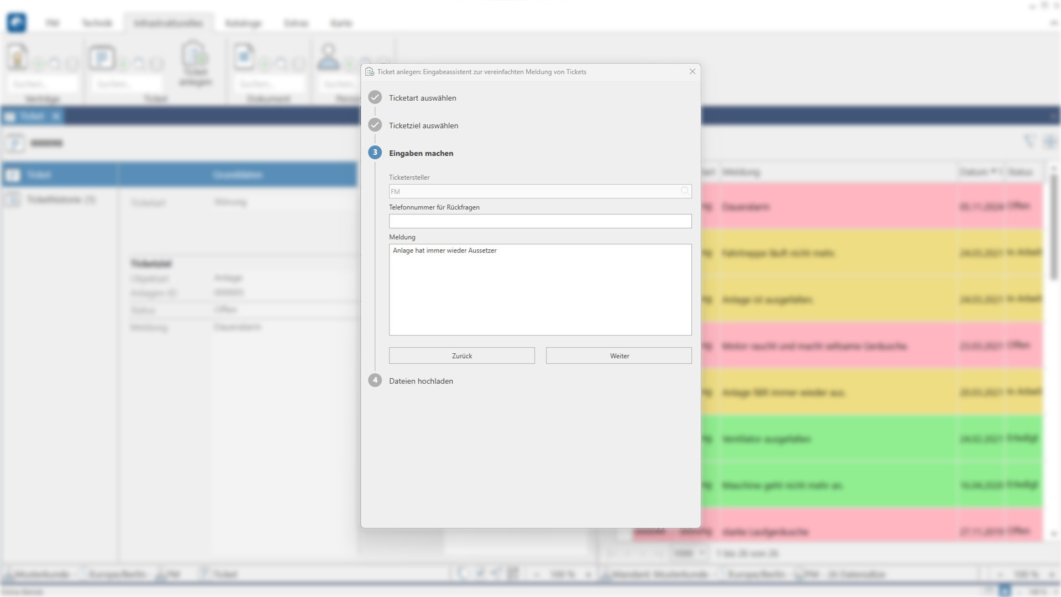
Task: Click the magnifier icon in the Ticketersteller field
Action: tap(685, 191)
